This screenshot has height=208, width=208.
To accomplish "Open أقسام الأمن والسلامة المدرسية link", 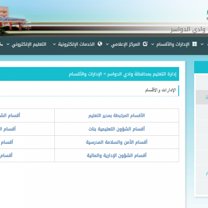I will pos(117,142).
